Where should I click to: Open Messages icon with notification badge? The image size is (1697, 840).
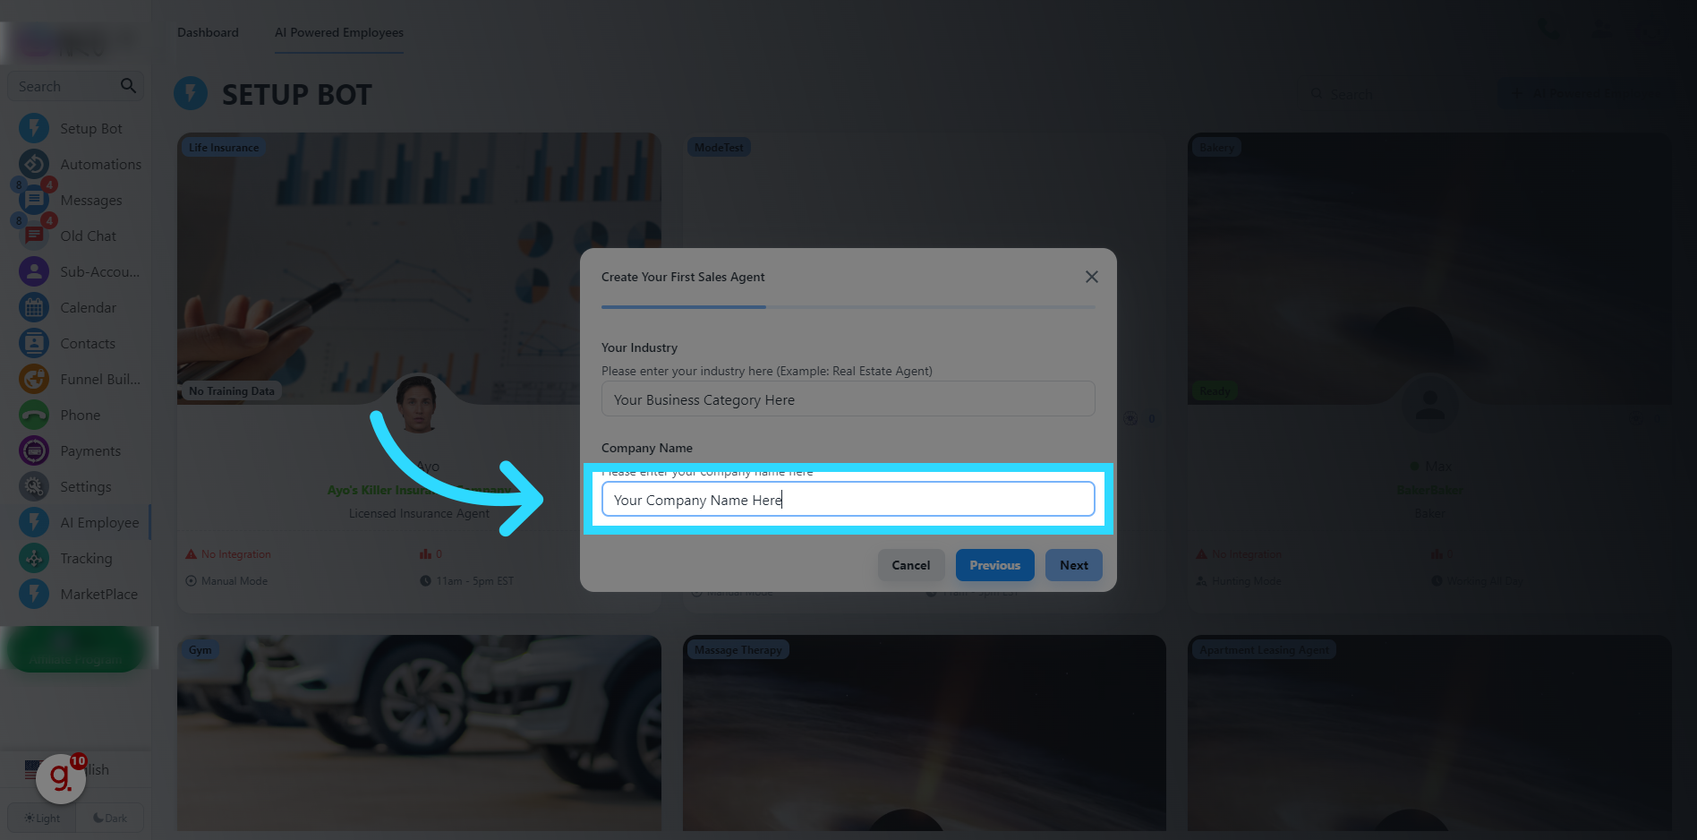tap(34, 200)
